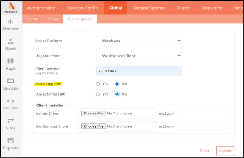The height and width of the screenshot is (158, 244).
Task: Go to the Services Config tab
Action: (x=80, y=8)
